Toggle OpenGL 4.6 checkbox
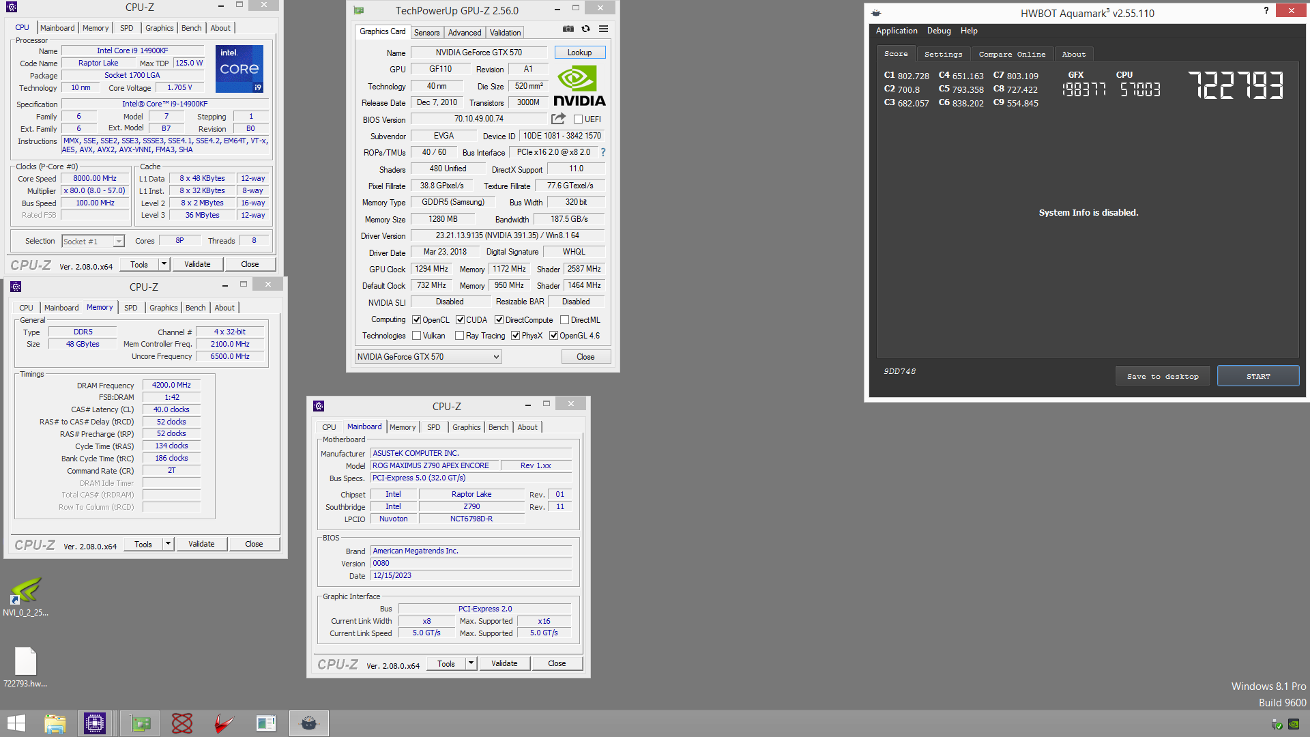 point(553,336)
